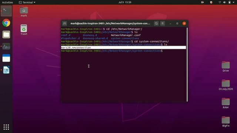Click dispatcher.d in the directory listing
The width and height of the screenshot is (237, 133).
70,38
